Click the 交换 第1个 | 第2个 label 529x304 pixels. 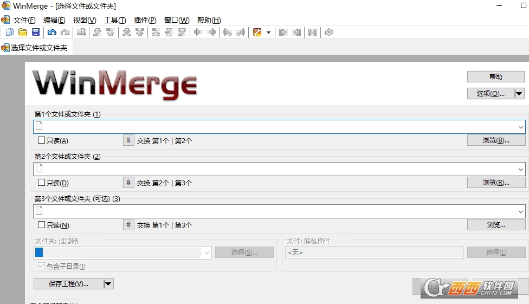coord(164,141)
